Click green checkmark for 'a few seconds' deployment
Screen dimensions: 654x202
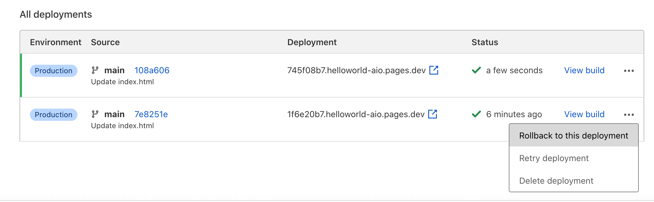476,70
